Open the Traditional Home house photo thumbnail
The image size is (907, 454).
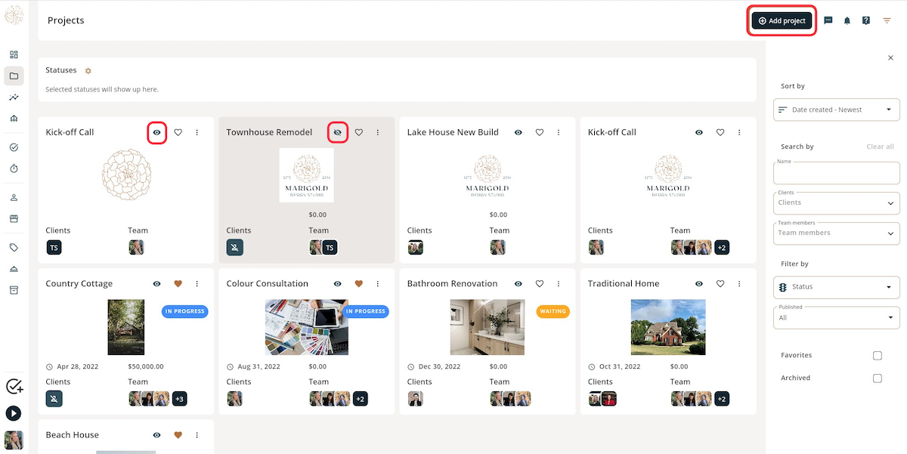668,327
